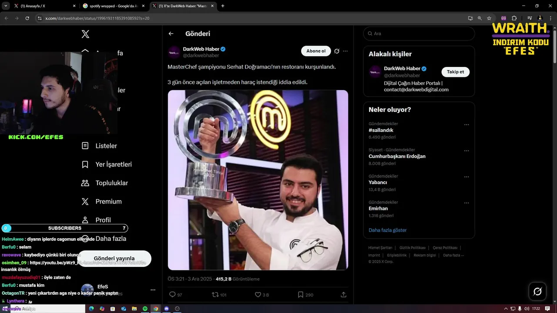
Task: Open Discord from the taskbar
Action: click(166, 309)
